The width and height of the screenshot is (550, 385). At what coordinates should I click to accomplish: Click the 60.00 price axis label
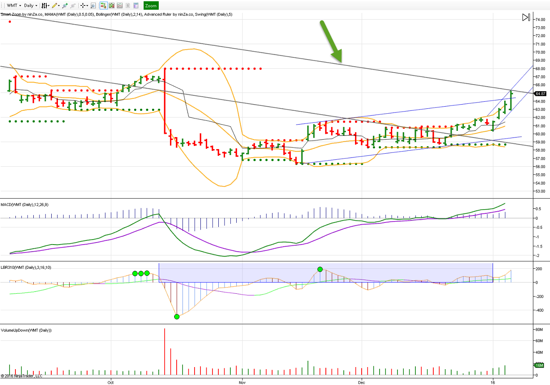pyautogui.click(x=540, y=134)
